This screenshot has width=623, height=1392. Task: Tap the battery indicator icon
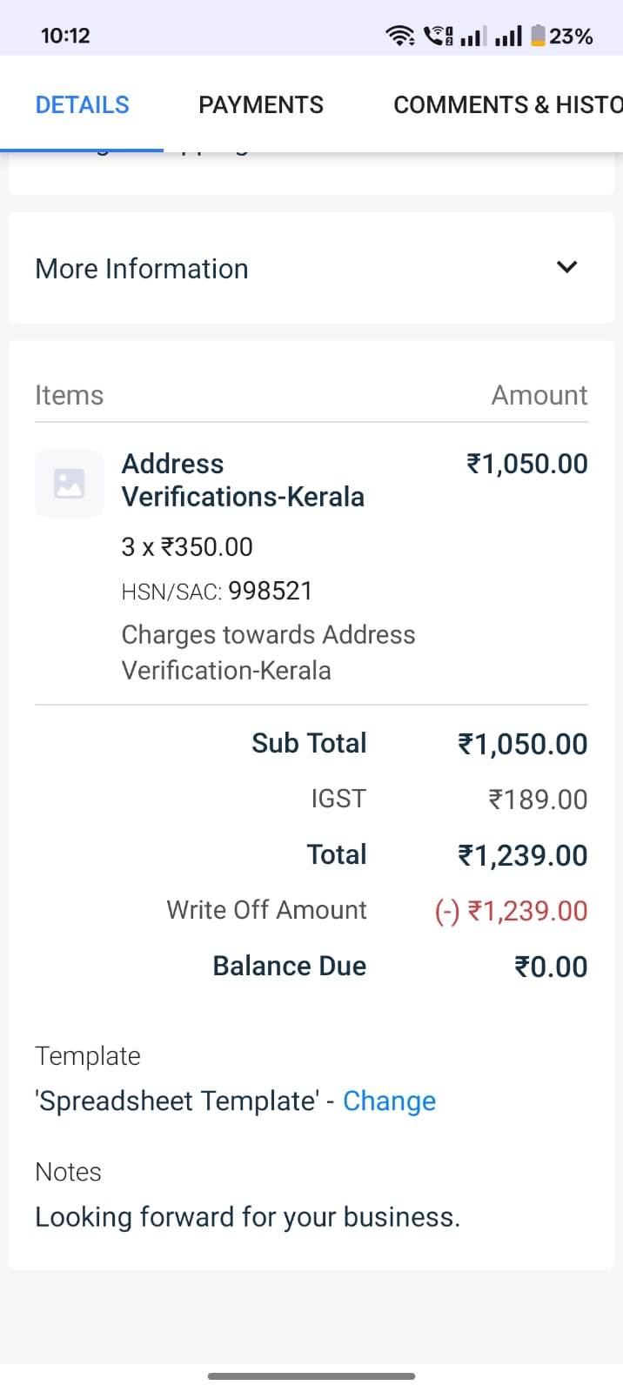tap(538, 36)
